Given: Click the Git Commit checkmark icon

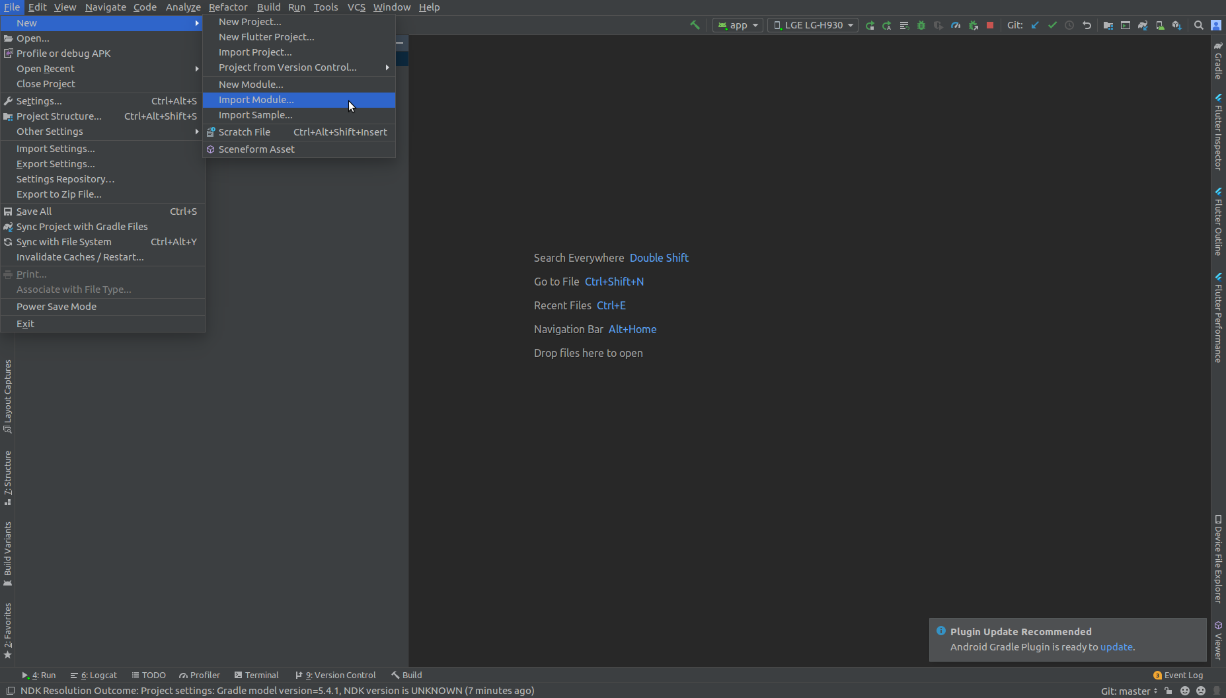Looking at the screenshot, I should coord(1052,25).
